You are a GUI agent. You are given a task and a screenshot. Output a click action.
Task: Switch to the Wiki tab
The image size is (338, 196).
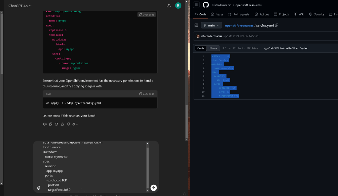[299, 14]
